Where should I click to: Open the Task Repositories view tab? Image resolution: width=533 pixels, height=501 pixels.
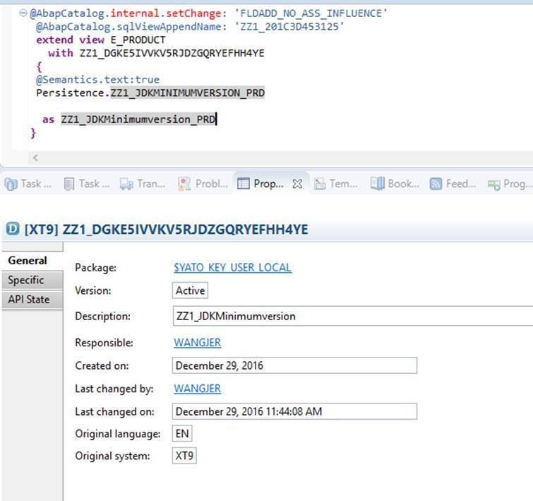click(x=28, y=184)
